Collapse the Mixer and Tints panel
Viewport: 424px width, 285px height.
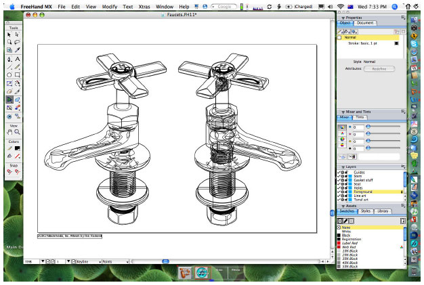[x=343, y=112]
